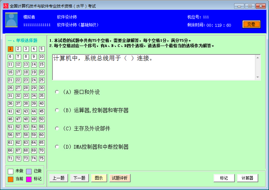Select option (D) DMA控制器和中断控制器
Image resolution: width=269 pixels, height=190 pixels.
[x=57, y=147]
